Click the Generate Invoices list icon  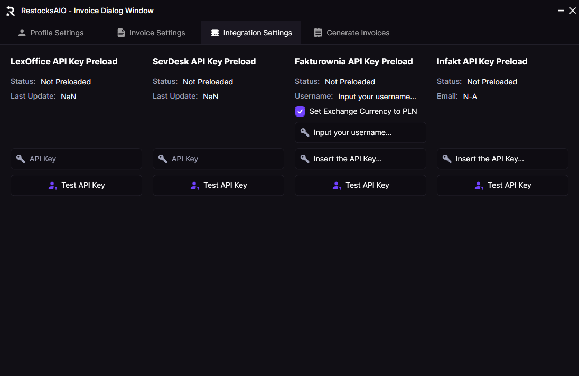point(318,33)
